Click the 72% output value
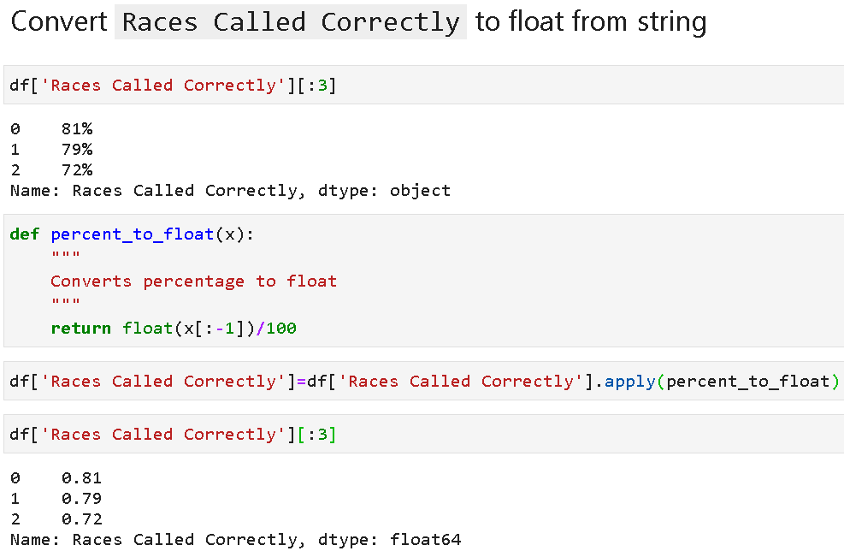Screen dimensions: 844x551 pyautogui.click(x=76, y=170)
